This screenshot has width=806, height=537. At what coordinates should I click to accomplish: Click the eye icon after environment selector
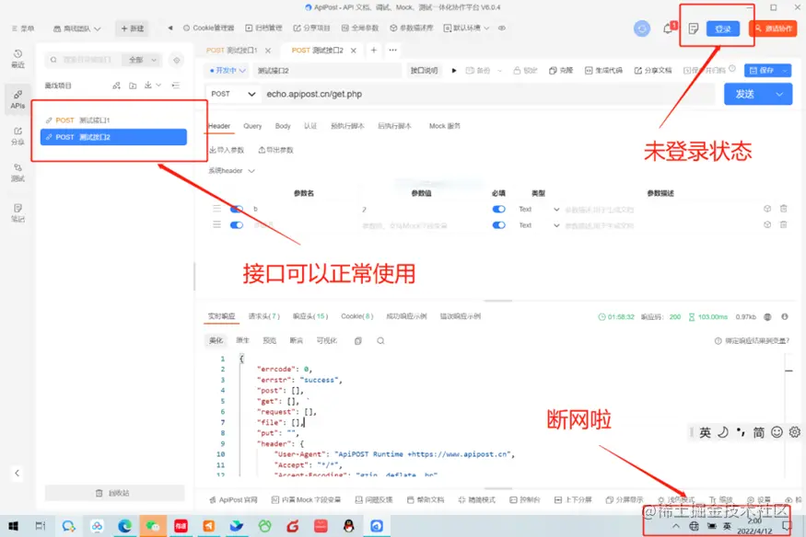click(502, 29)
